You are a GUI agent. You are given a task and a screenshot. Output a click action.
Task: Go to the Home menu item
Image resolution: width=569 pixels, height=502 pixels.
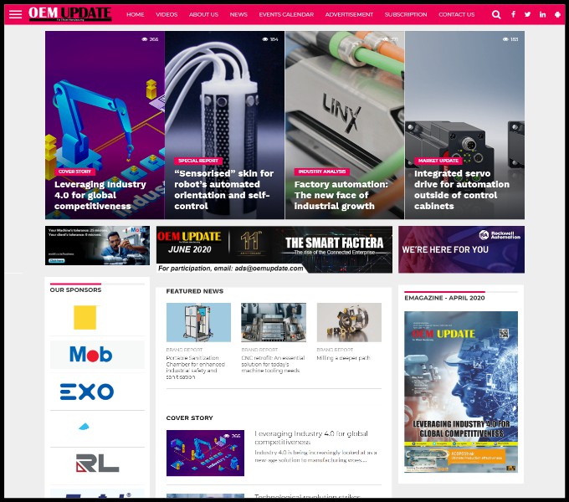point(136,14)
